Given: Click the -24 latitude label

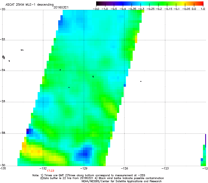Looking at the screenshot, I should click(x=3, y=70).
